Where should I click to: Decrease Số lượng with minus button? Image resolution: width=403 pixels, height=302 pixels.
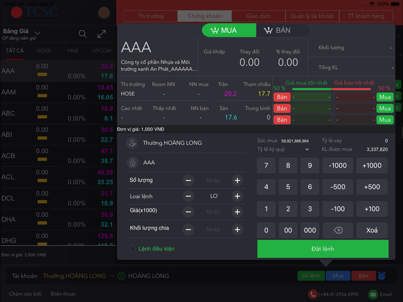pyautogui.click(x=188, y=180)
